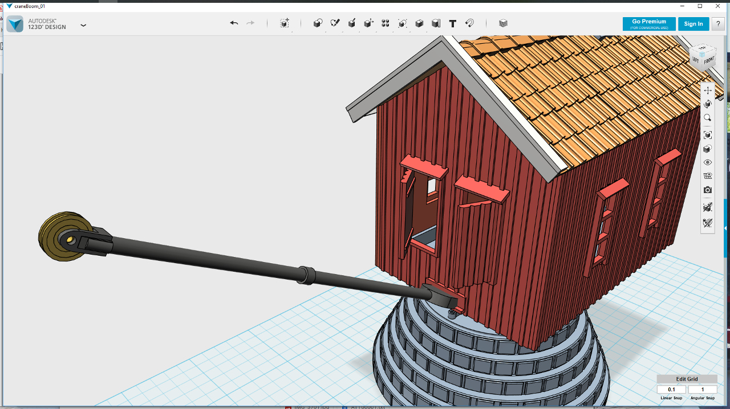Select the Text tool
The width and height of the screenshot is (730, 409).
453,23
